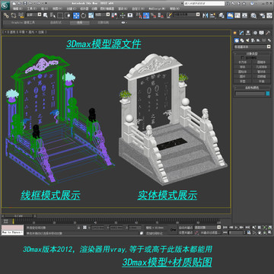Activate the Select and Scale tool
Viewport: 274px width, 274px height.
click(x=91, y=15)
